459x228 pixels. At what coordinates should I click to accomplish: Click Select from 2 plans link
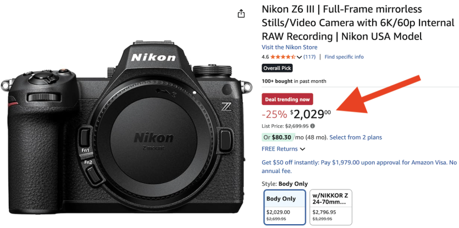pyautogui.click(x=356, y=137)
